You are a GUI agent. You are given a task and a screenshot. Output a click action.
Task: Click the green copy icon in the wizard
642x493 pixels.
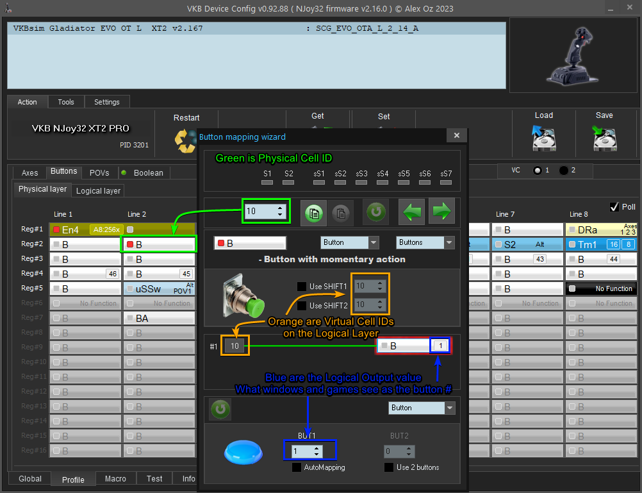point(313,212)
